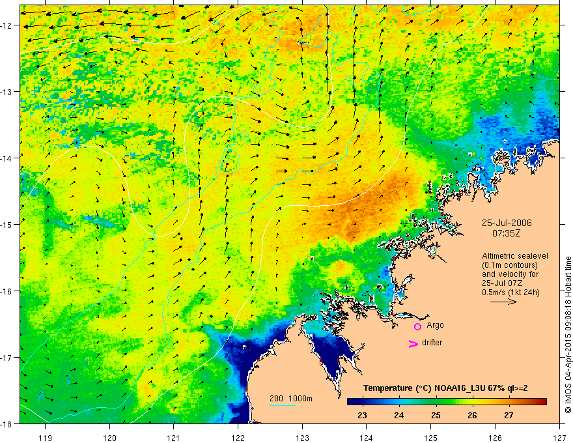The width and height of the screenshot is (573, 443).
Task: Click the colorbar tick label 24
Action: [398, 416]
